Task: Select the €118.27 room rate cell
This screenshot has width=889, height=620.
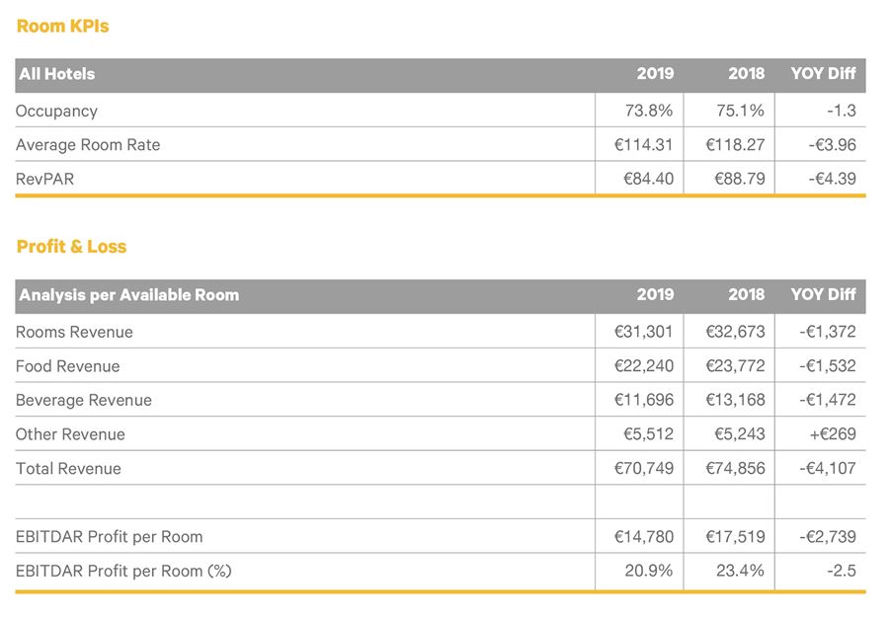Action: coord(735,145)
